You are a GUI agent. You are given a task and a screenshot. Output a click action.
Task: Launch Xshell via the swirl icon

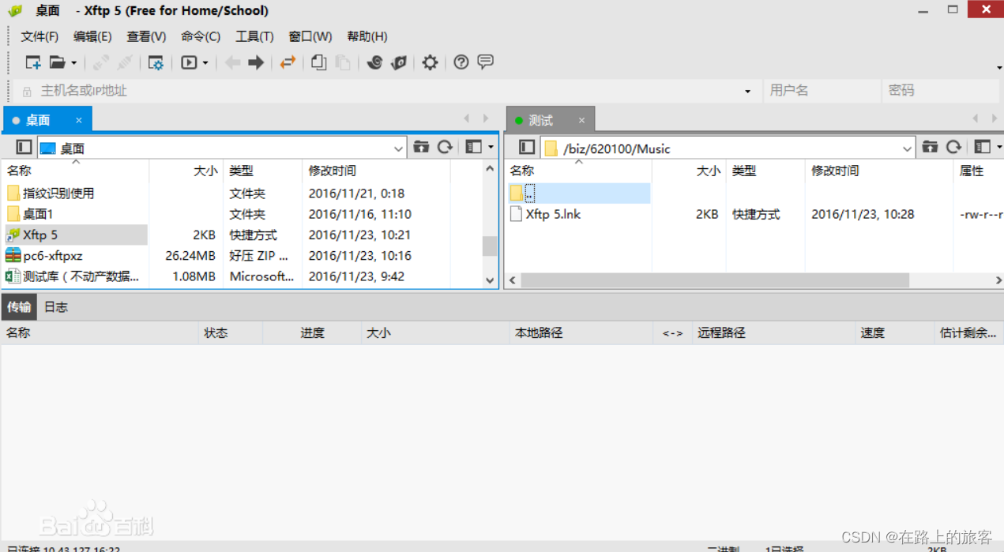[375, 62]
